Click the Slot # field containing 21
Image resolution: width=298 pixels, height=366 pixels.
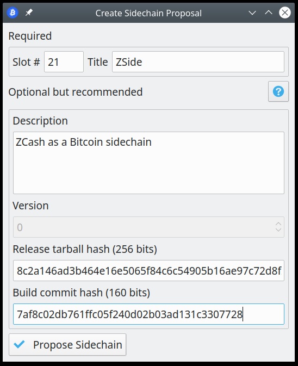(x=64, y=62)
